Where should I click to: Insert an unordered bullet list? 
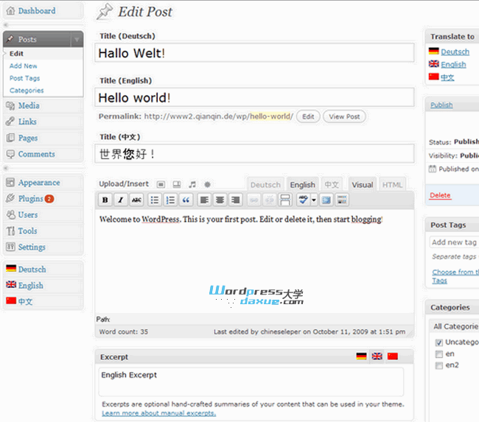tap(155, 200)
